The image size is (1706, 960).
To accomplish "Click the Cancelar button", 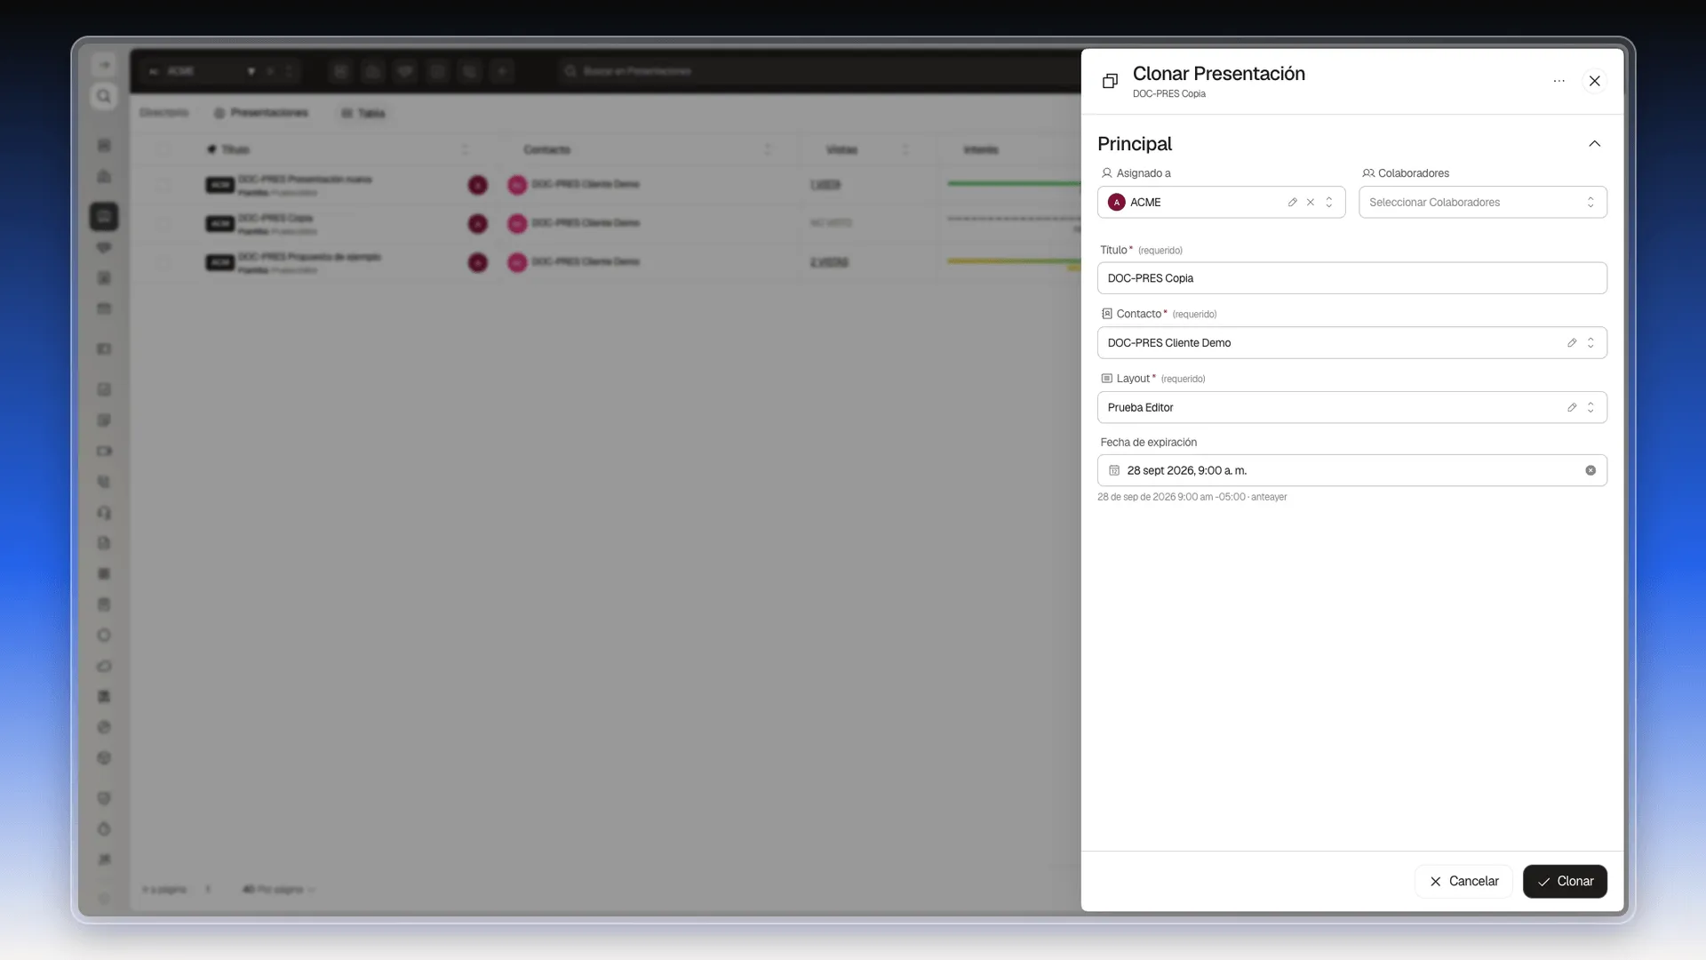I will pos(1463,881).
